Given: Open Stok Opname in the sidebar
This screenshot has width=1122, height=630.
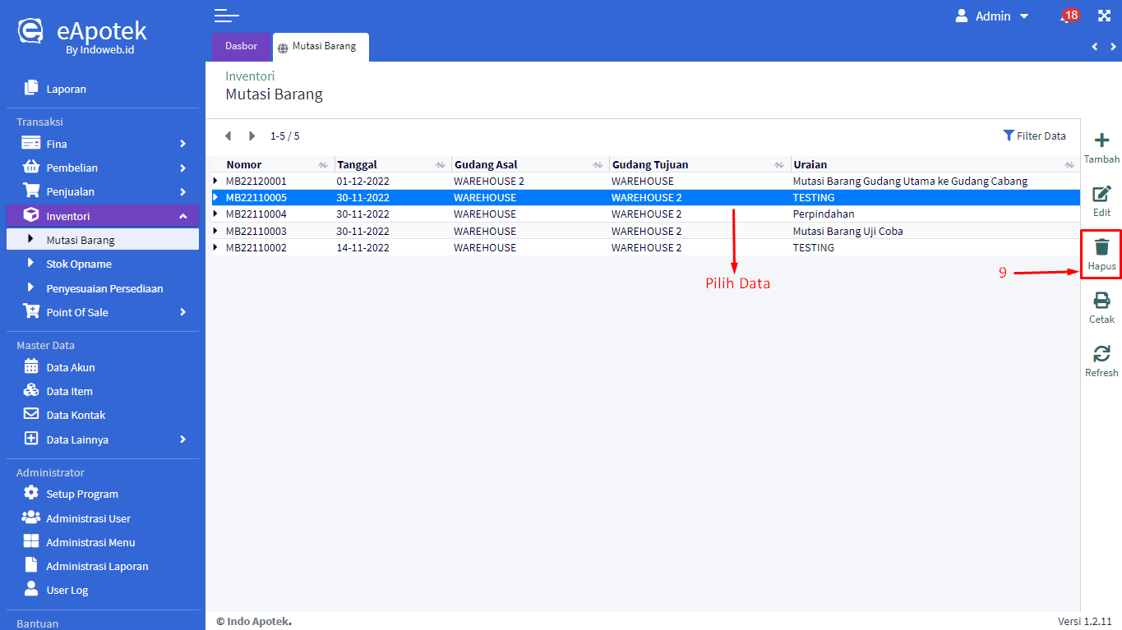Looking at the screenshot, I should (x=79, y=264).
